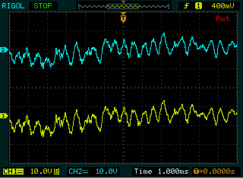Image resolution: width=243 pixels, height=178 pixels.
Task: Select the channel 1 ground level marker
Action: pyautogui.click(x=4, y=116)
